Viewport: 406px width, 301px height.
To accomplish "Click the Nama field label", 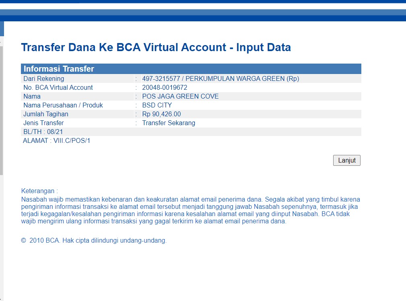I will [x=32, y=97].
